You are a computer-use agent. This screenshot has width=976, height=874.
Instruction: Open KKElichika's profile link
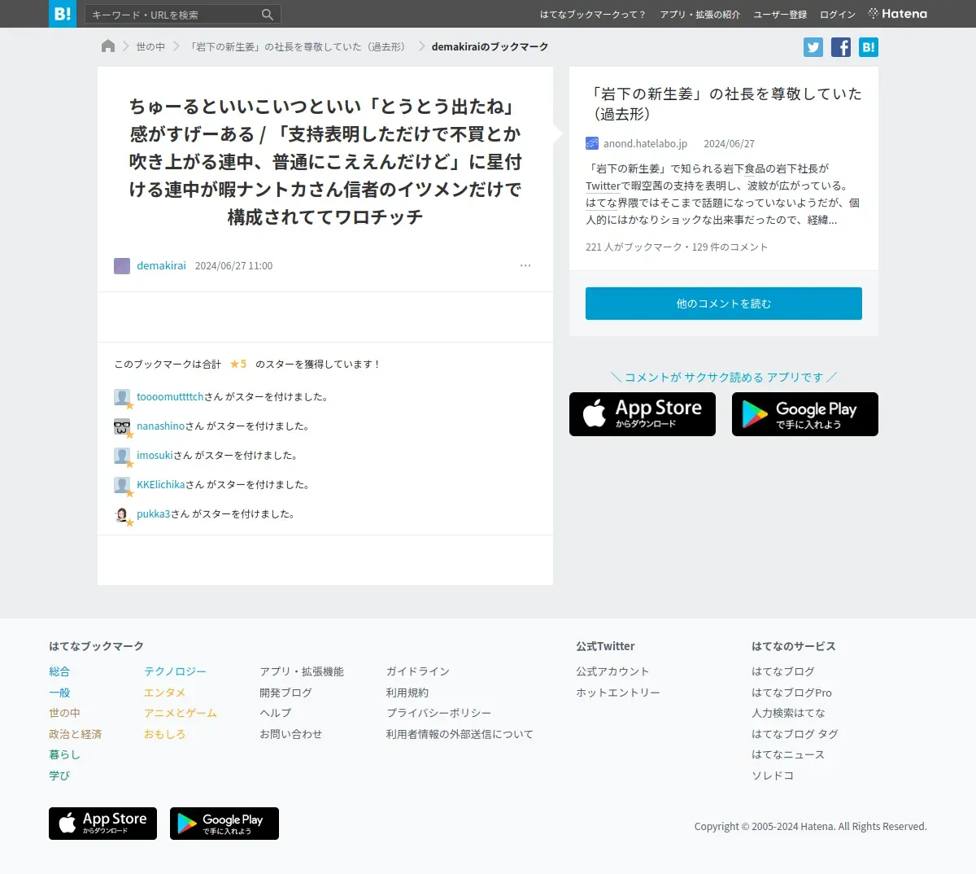161,485
